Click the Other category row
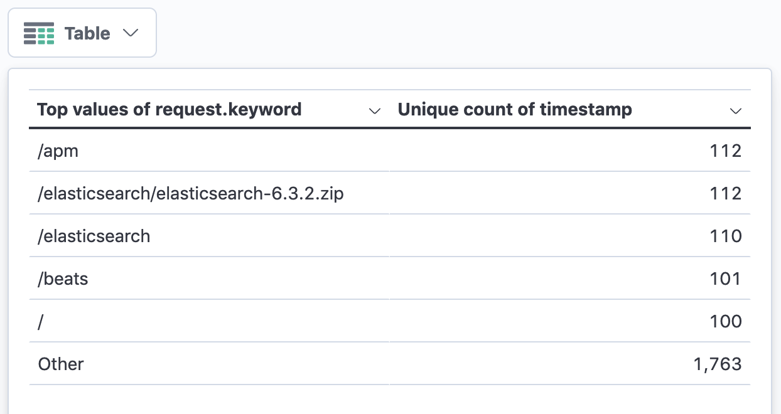Screen dimensions: 781x414 (60, 364)
